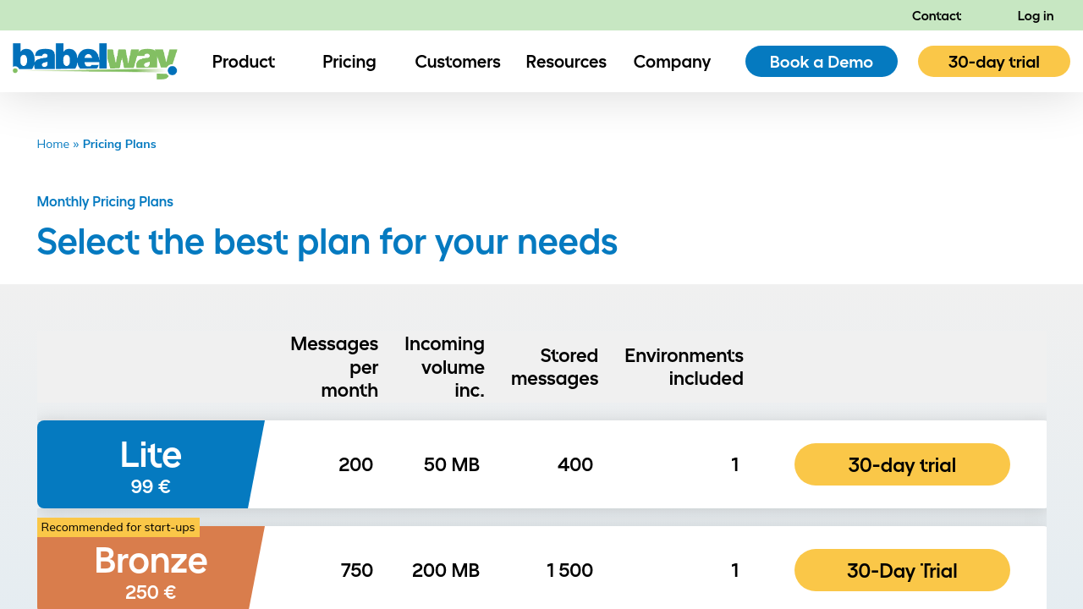The width and height of the screenshot is (1083, 609).
Task: Select the Pricing menu item
Action: pyautogui.click(x=349, y=62)
